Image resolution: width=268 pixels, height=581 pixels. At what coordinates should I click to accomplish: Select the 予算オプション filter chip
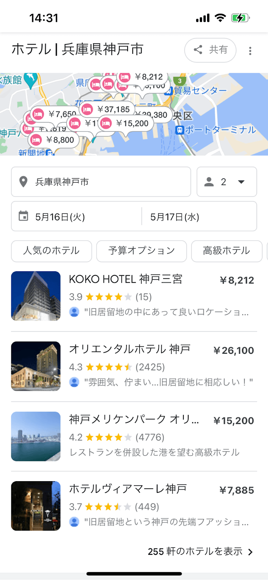[x=141, y=251]
